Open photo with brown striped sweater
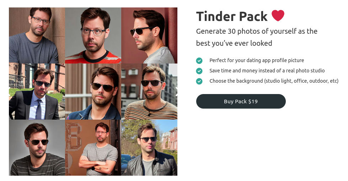This screenshot has width=348, height=181. click(149, 92)
